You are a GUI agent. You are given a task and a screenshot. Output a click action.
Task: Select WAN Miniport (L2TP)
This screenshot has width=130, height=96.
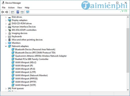coord(25,72)
